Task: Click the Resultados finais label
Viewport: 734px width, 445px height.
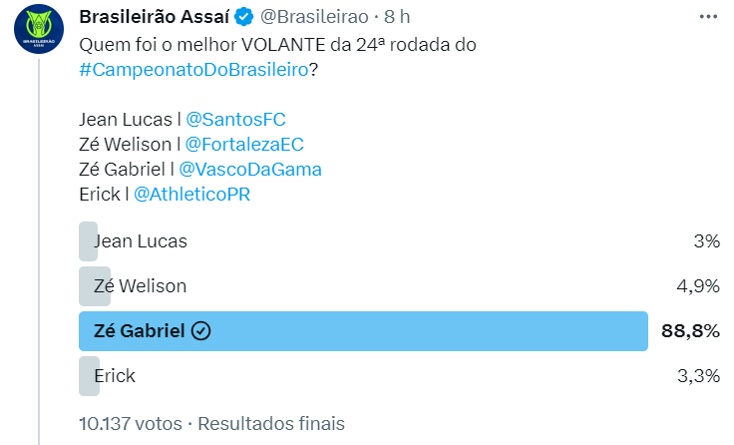Action: tap(271, 423)
